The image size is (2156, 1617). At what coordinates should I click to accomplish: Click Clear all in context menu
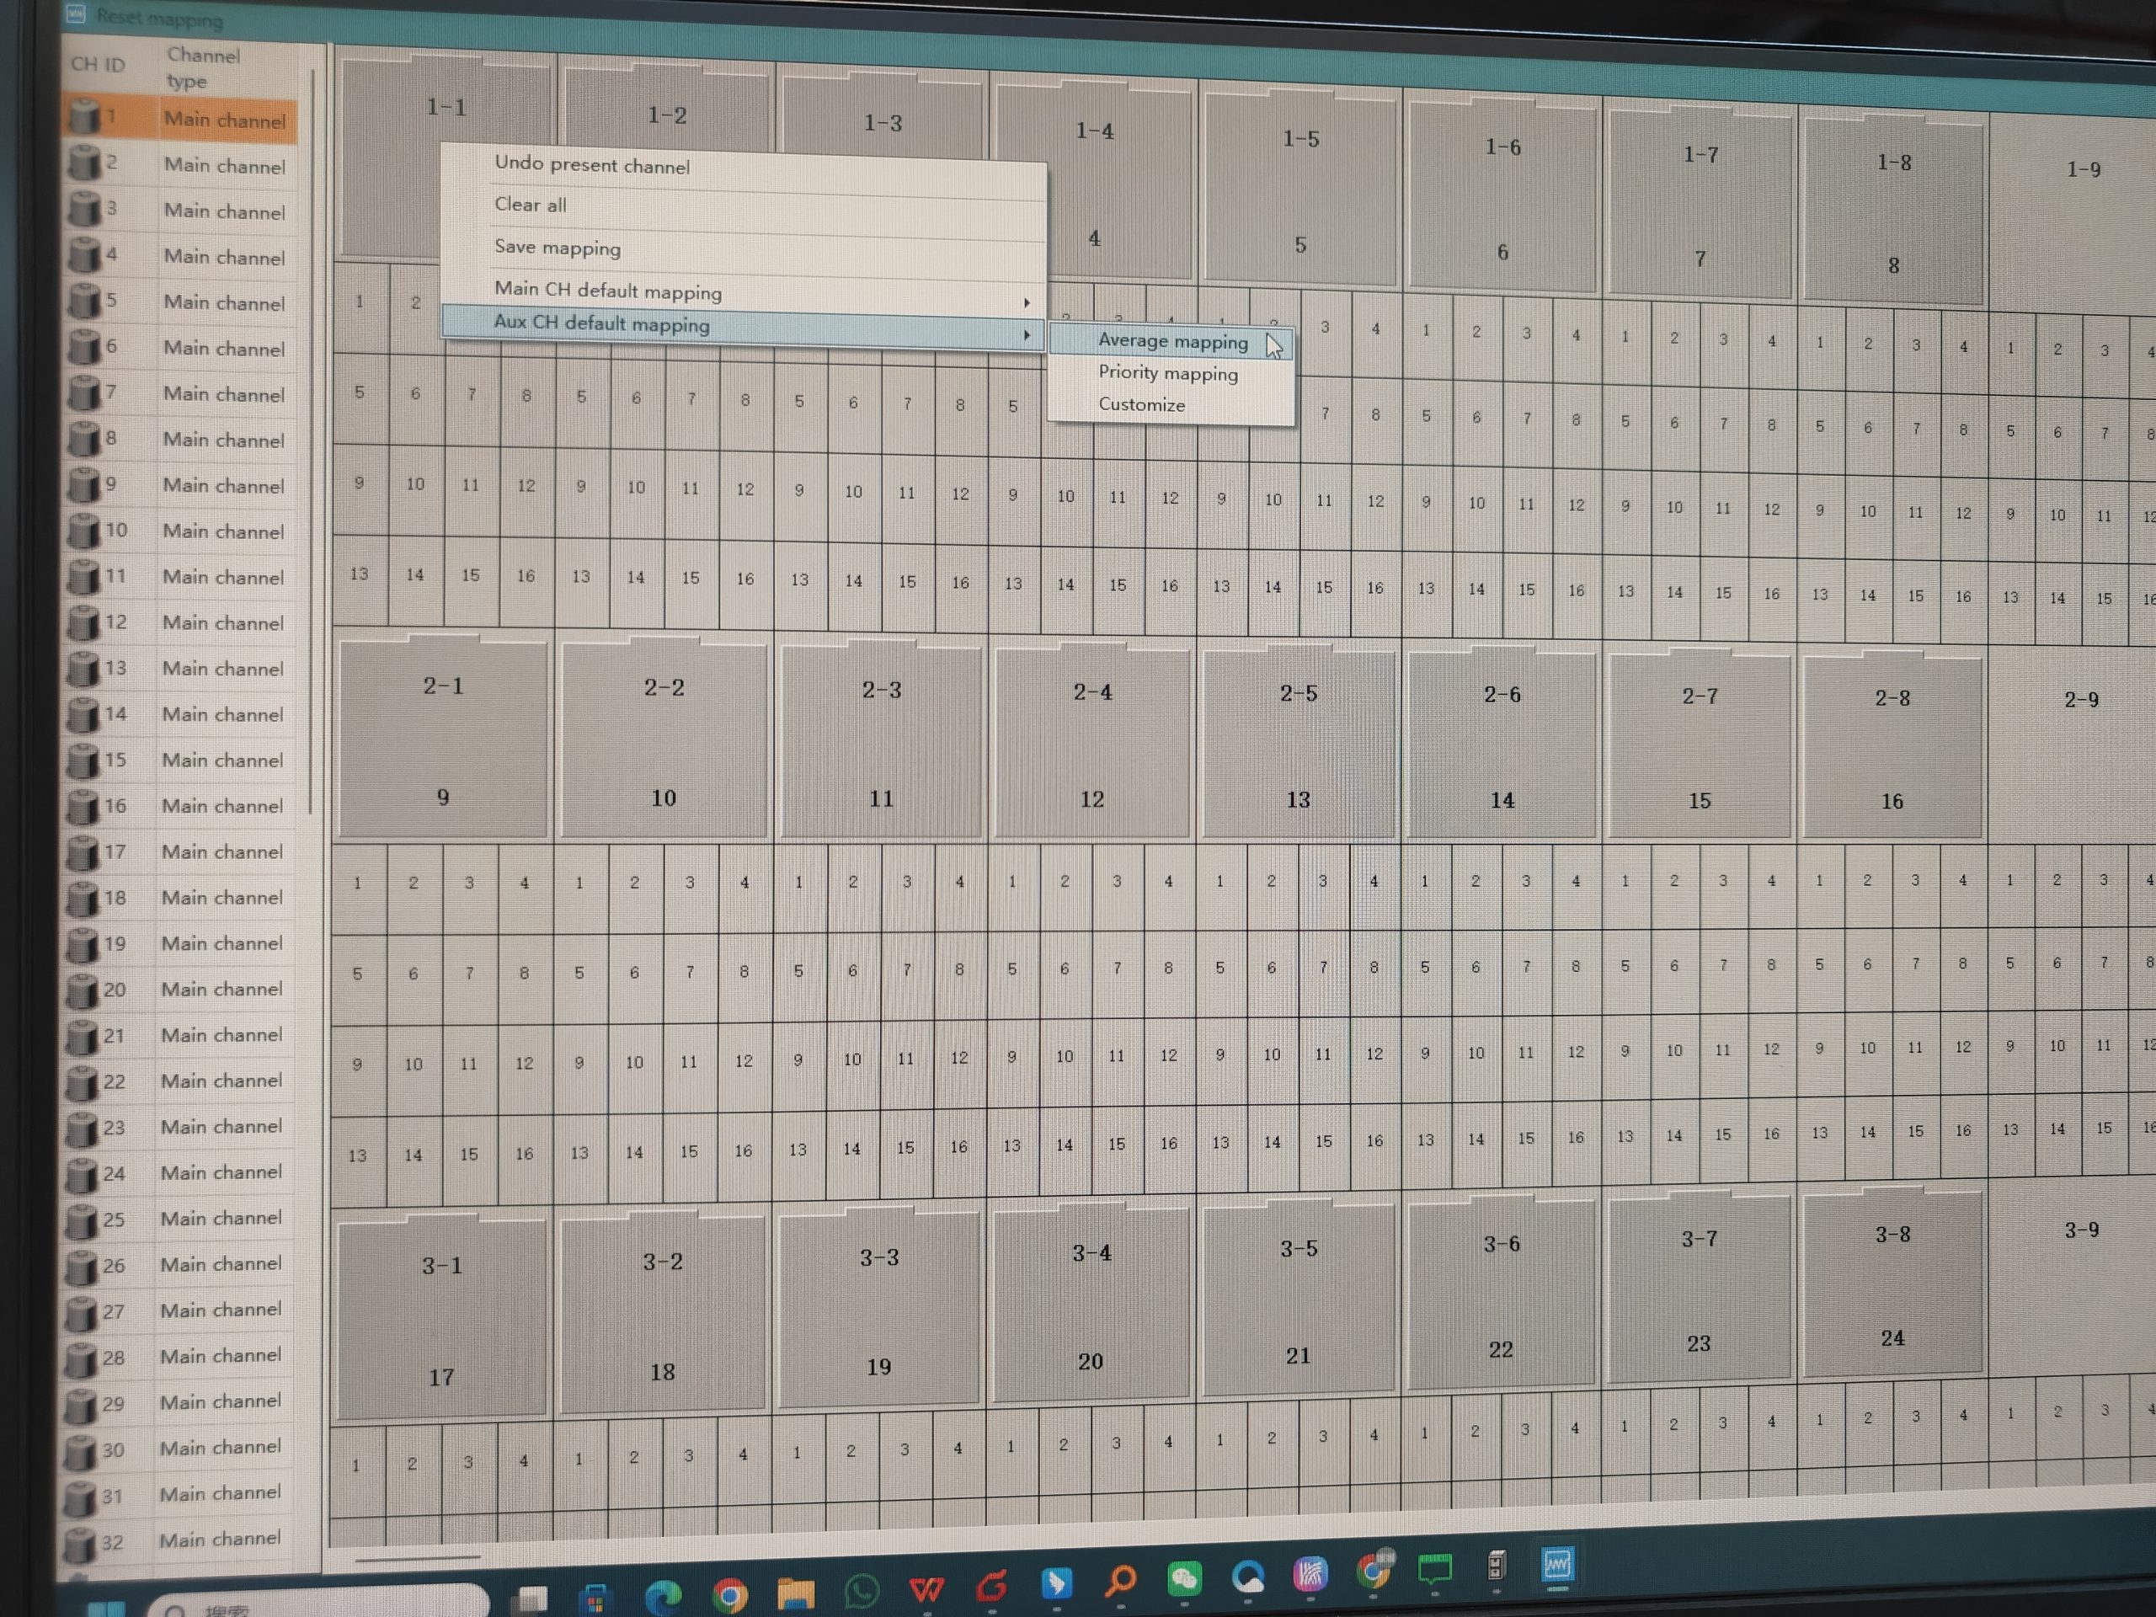coord(531,205)
